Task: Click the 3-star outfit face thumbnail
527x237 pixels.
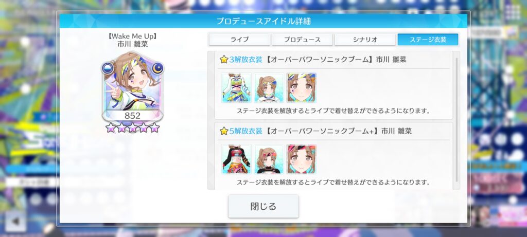Action: 302,87
